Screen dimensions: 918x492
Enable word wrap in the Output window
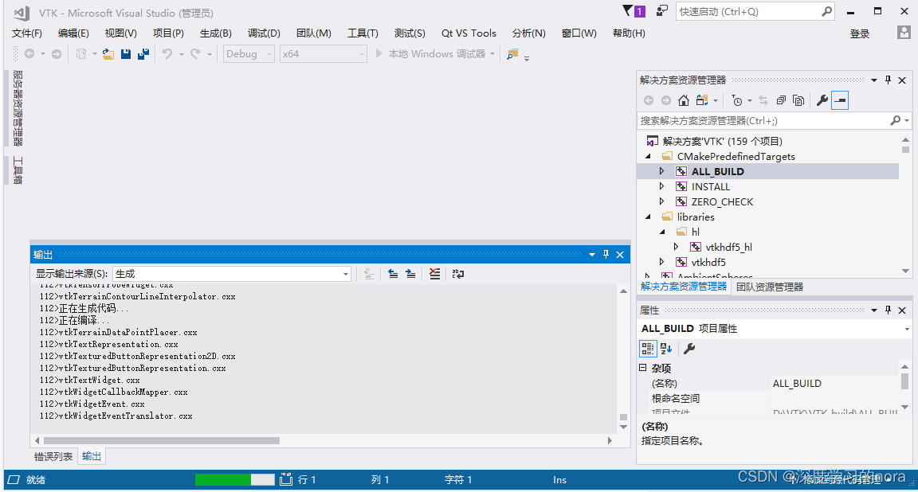(x=457, y=273)
